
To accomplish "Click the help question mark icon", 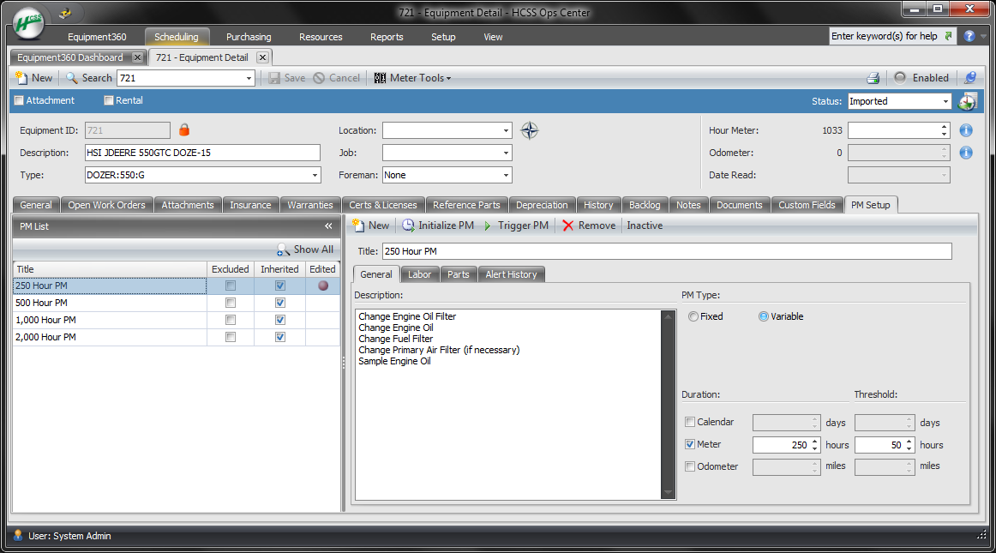I will pyautogui.click(x=969, y=36).
